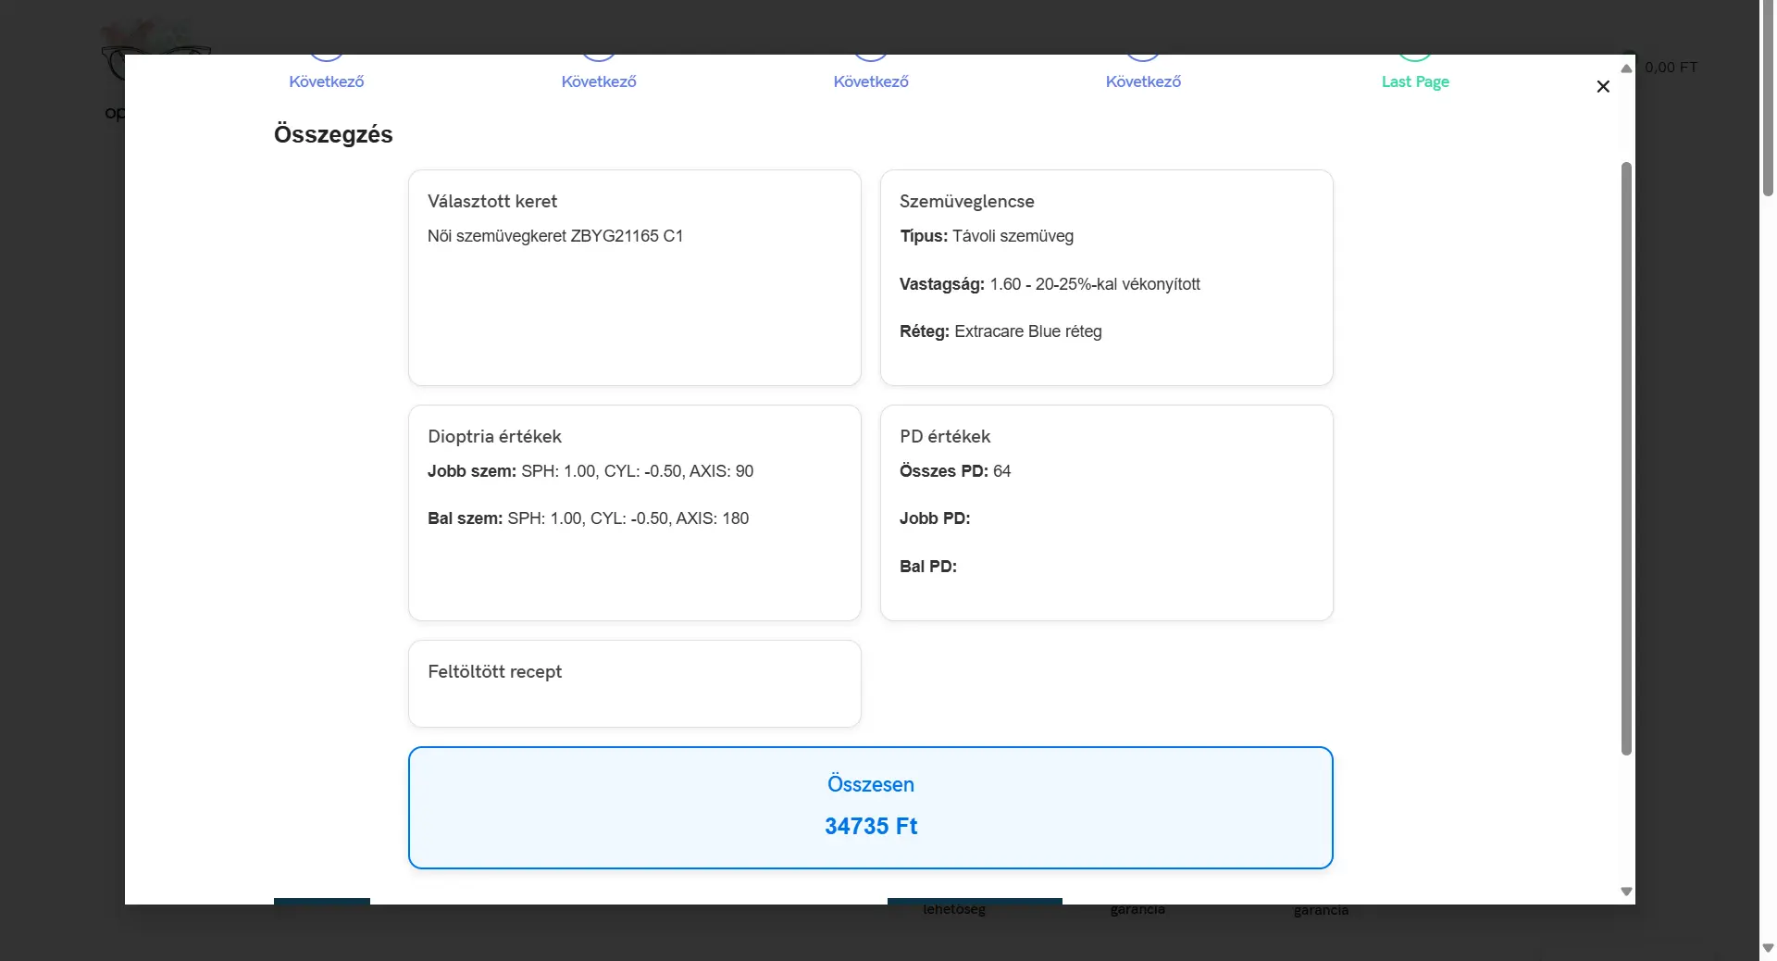Image resolution: width=1777 pixels, height=961 pixels.
Task: Open the cart showing 0,00 FT
Action: point(1670,68)
